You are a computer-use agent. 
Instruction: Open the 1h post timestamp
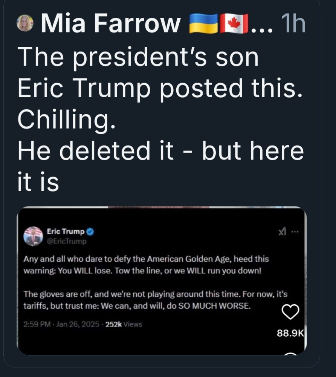pyautogui.click(x=293, y=23)
